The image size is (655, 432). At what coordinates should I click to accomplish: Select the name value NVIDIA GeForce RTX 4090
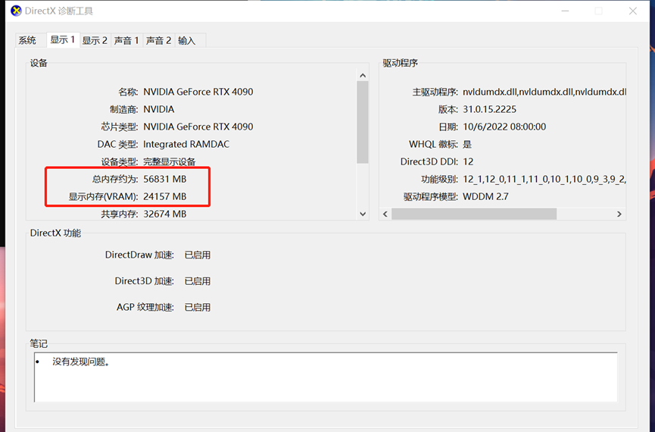pyautogui.click(x=198, y=92)
